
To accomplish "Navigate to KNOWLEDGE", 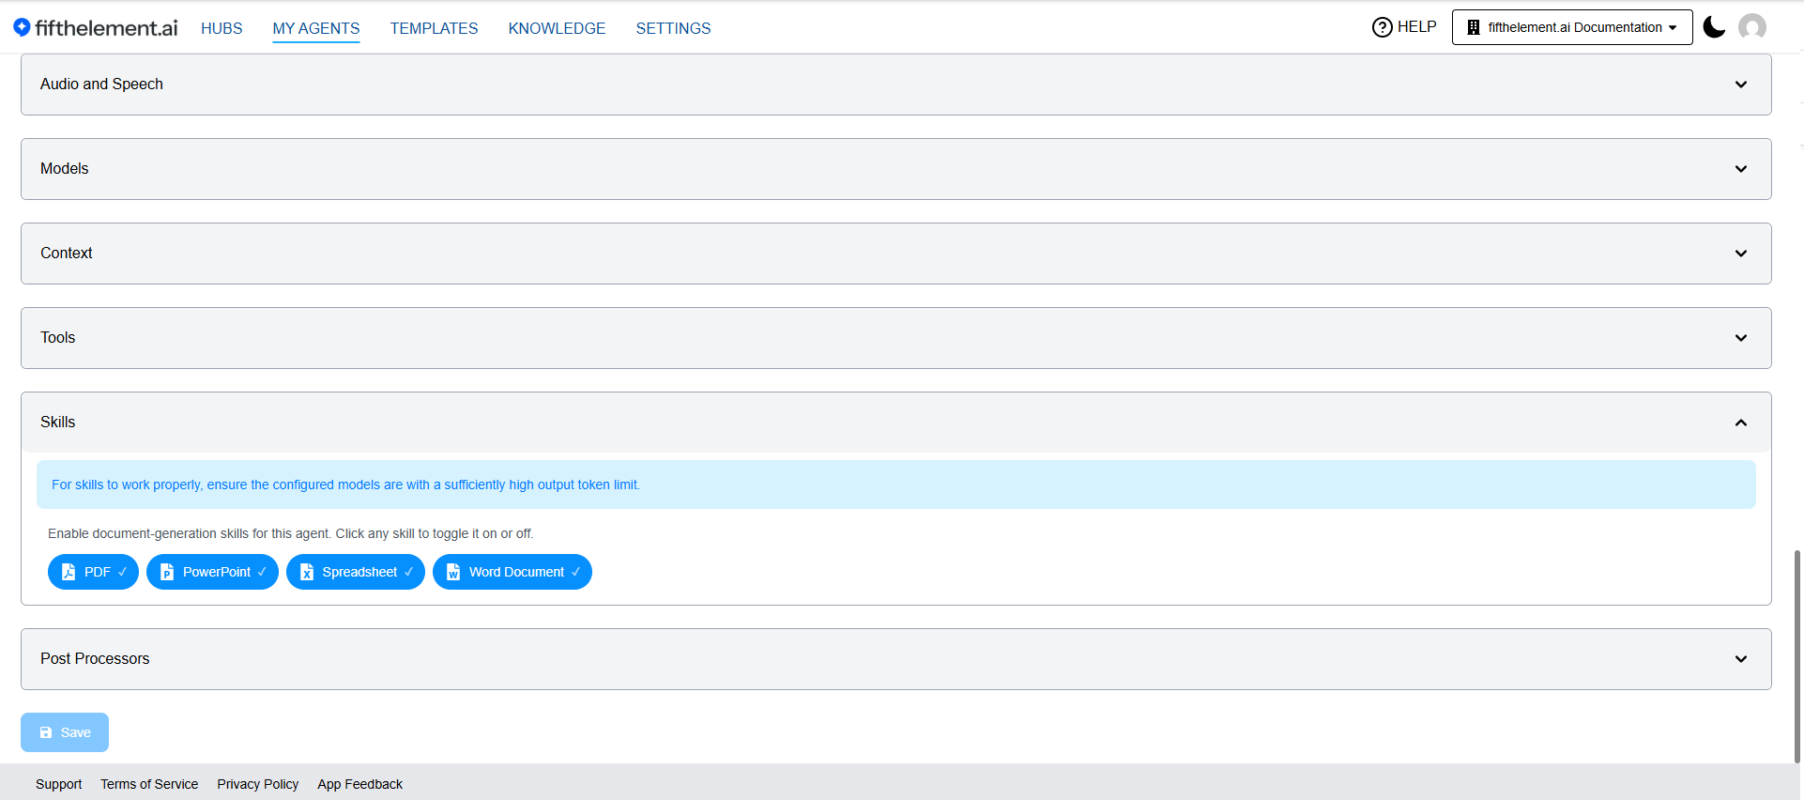I will [557, 28].
